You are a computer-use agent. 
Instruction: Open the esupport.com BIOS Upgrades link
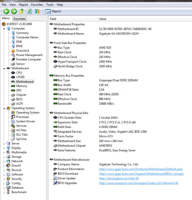(x=139, y=183)
